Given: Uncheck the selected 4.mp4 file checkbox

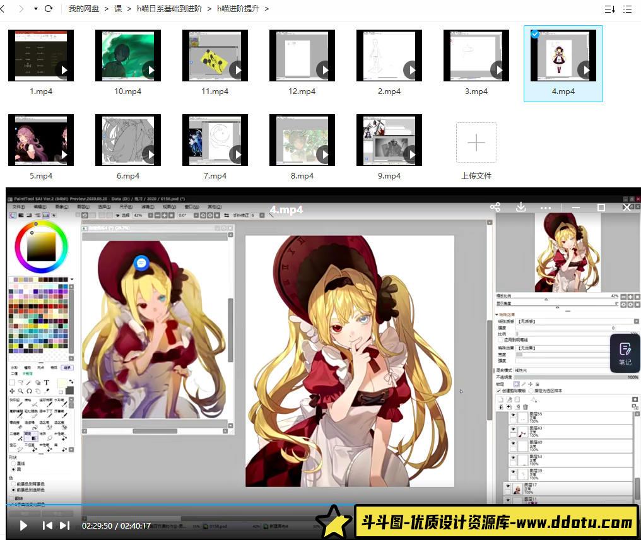Looking at the screenshot, I should [x=535, y=34].
